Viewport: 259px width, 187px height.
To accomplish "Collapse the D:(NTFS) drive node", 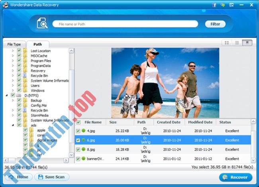I will [x=7, y=95].
